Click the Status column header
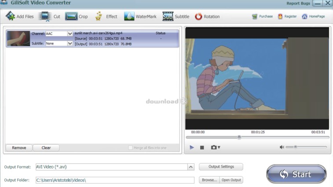Screen dimensions: 333x187 pyautogui.click(x=160, y=33)
